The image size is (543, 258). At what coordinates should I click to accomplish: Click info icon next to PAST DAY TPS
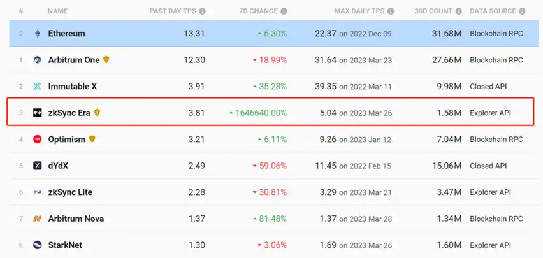click(x=202, y=11)
